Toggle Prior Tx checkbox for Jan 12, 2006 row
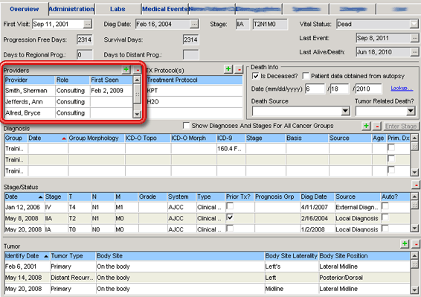The width and height of the screenshot is (421, 297). pos(230,206)
